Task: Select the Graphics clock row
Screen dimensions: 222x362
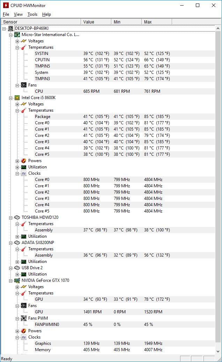Action: [x=124, y=343]
